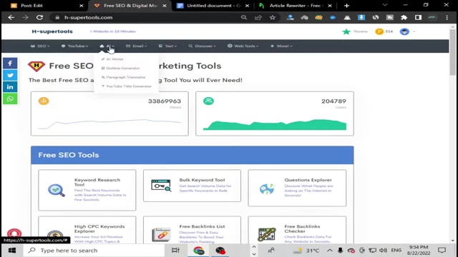Open the points coin balance 314
This screenshot has height=257, width=458.
click(384, 31)
